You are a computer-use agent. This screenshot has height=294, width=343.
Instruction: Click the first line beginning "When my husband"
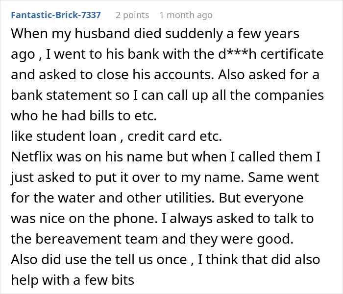coord(155,33)
